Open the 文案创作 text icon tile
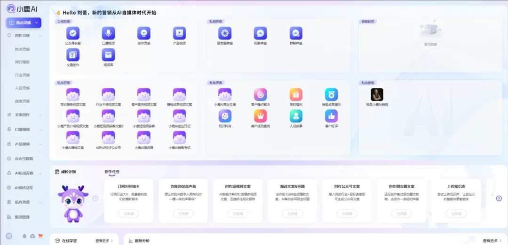Viewport: 508px width, 245px height. tap(73, 54)
